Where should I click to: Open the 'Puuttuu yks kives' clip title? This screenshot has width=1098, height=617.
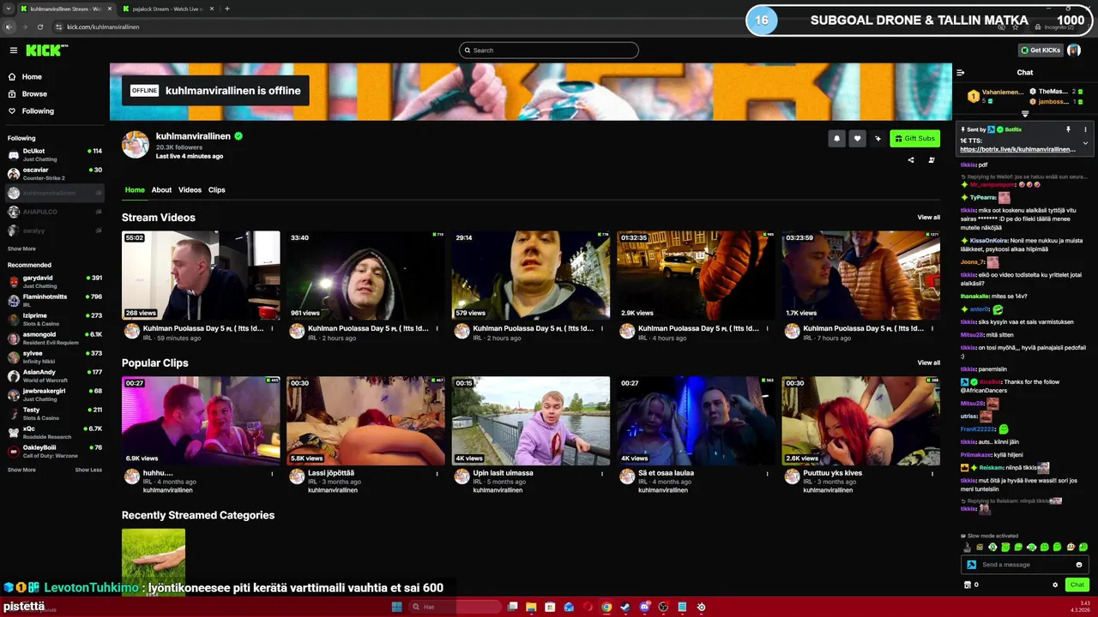click(832, 473)
